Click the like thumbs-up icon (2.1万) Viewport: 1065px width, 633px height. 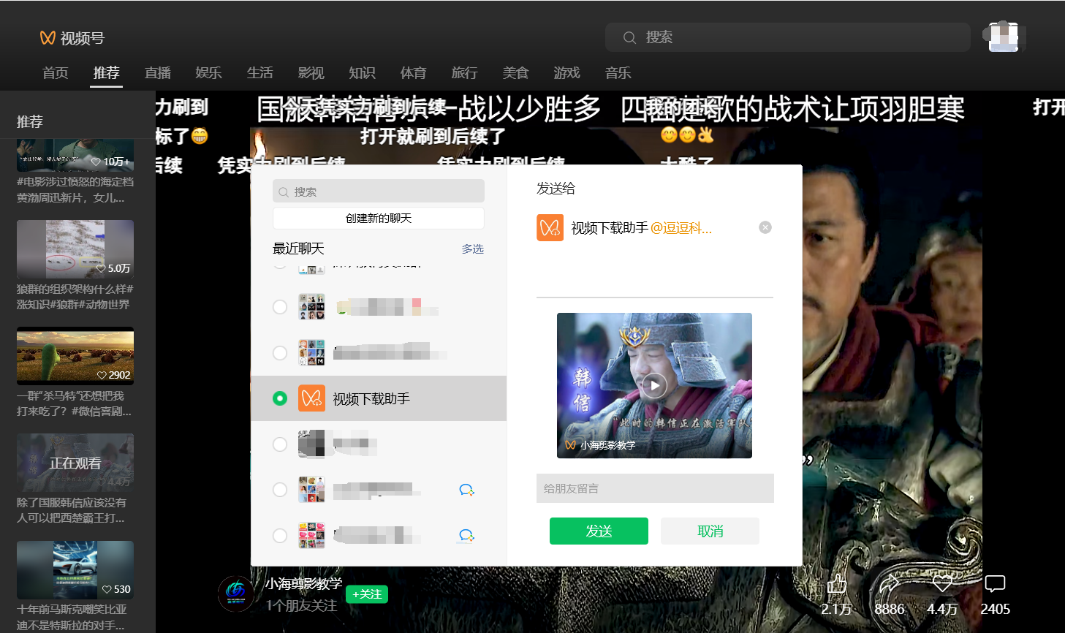pyautogui.click(x=836, y=584)
